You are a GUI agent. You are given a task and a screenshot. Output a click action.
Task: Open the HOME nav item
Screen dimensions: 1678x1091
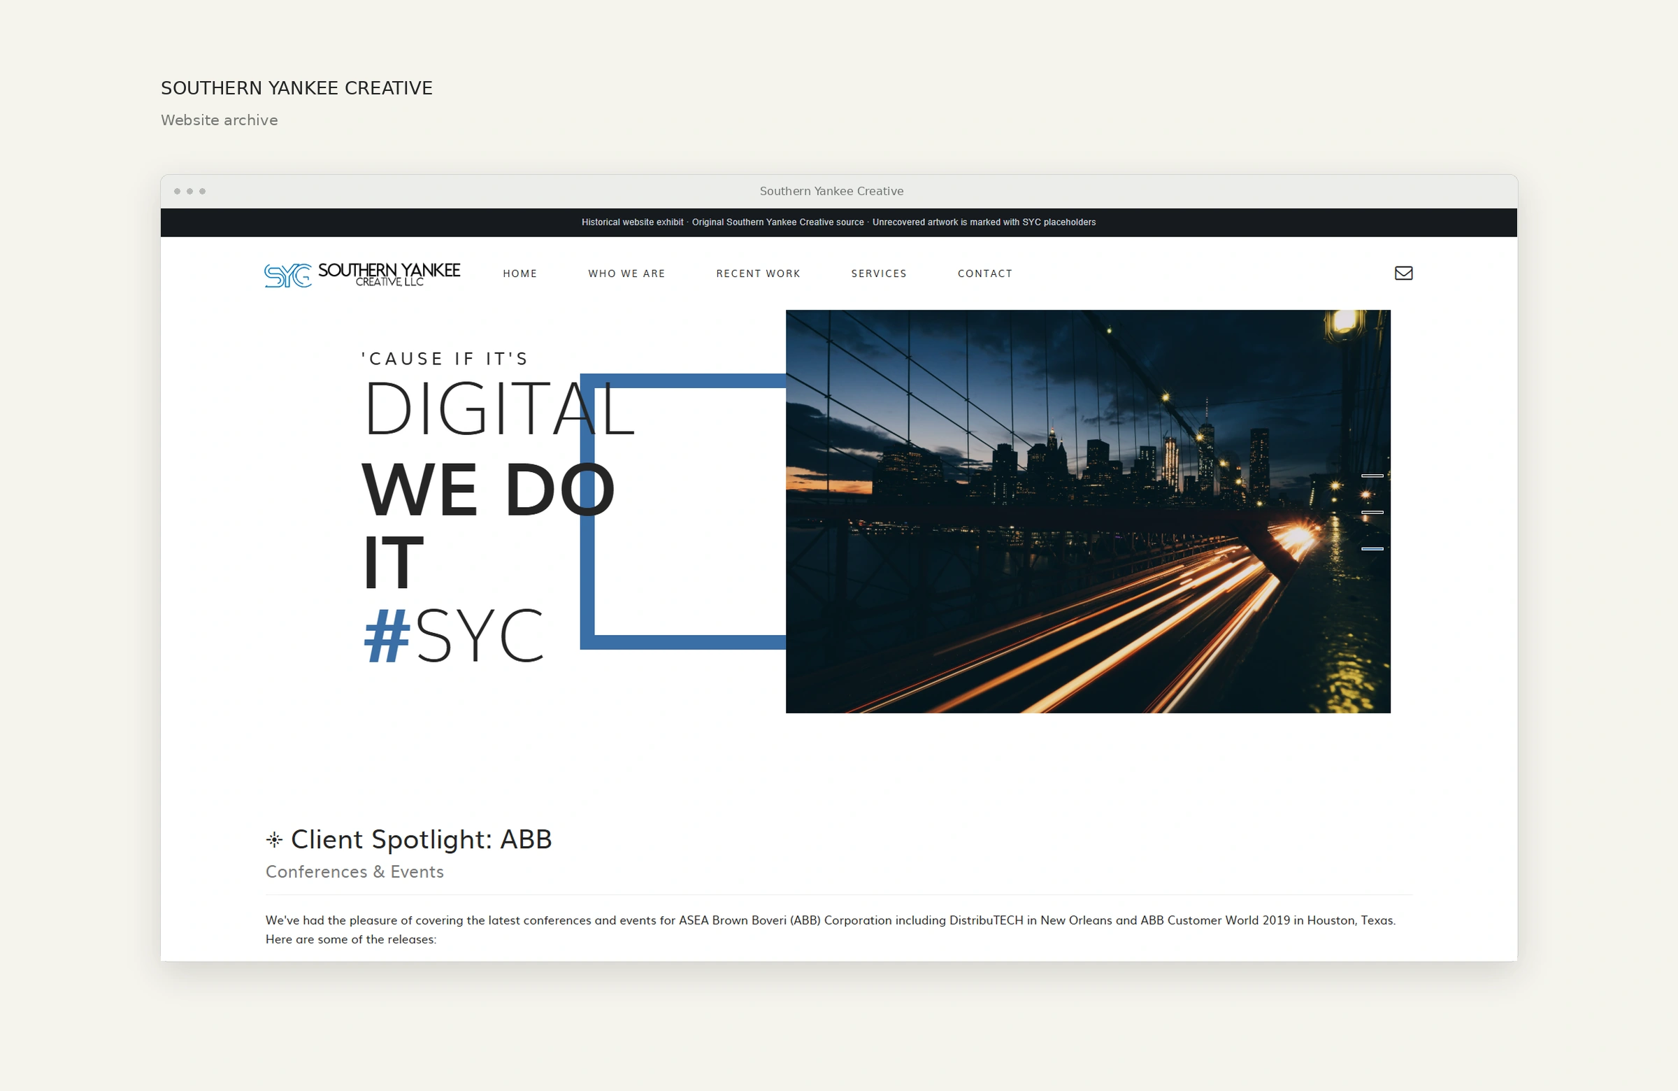519,273
